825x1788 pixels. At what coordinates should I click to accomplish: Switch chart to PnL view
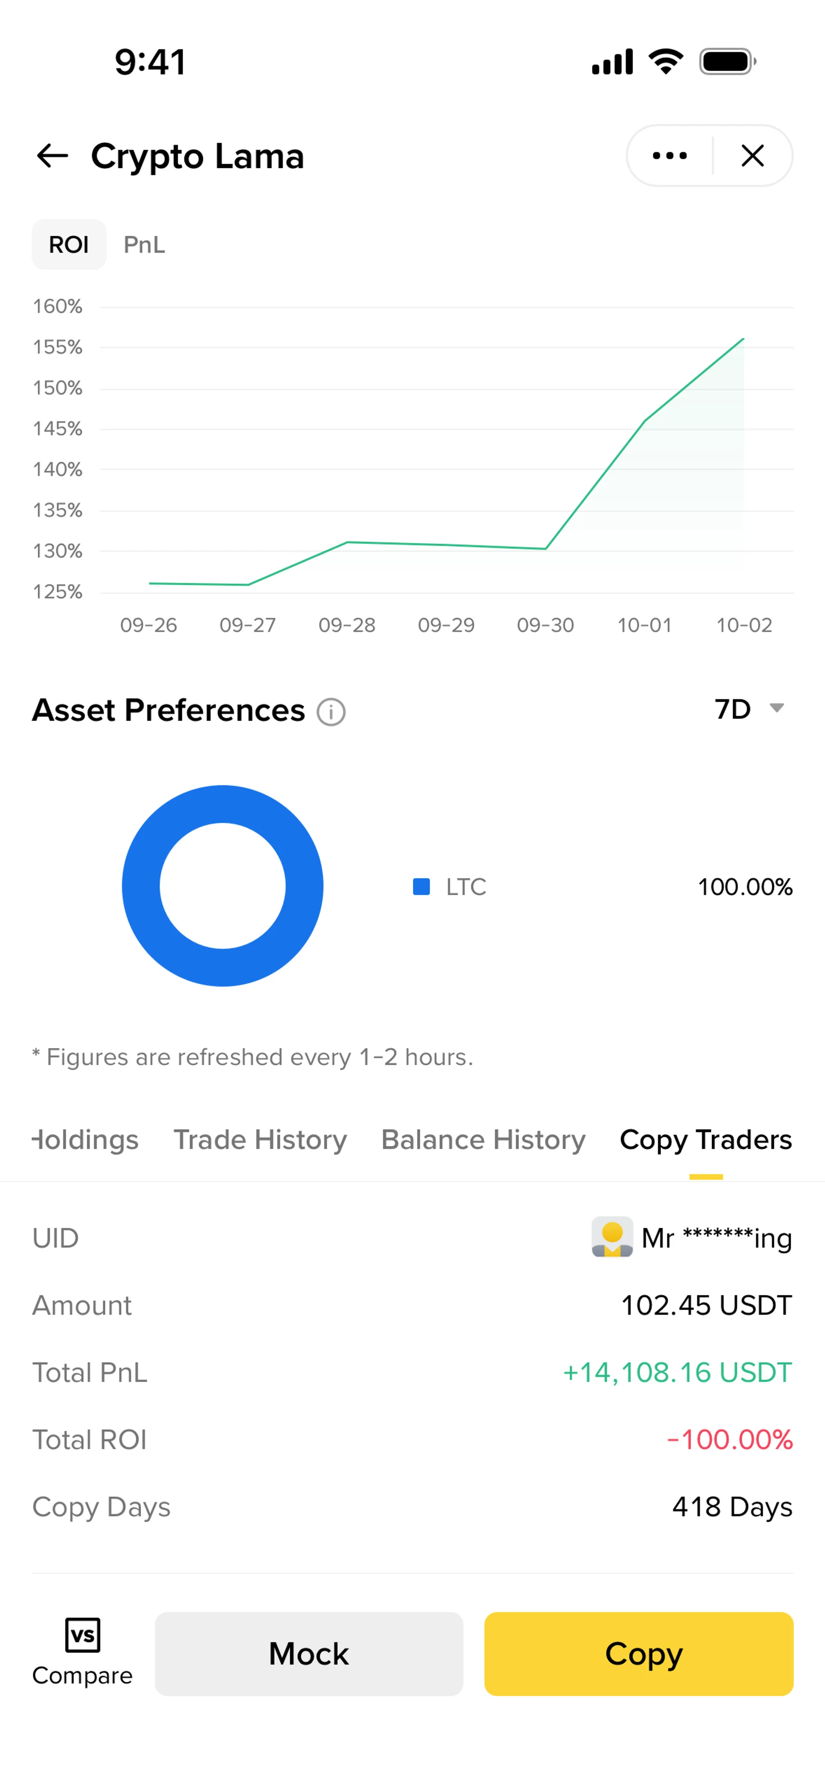144,244
